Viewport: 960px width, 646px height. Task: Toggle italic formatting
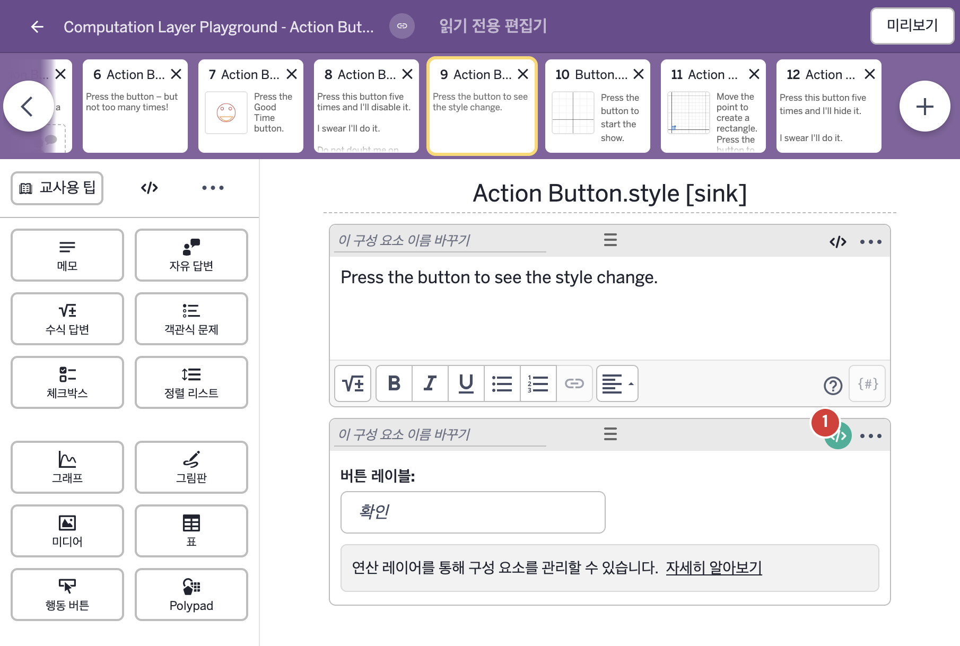pos(430,383)
